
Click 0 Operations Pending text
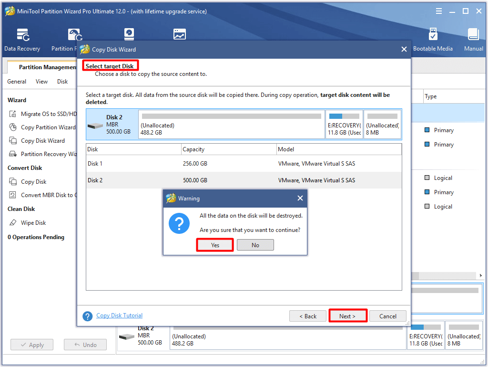coord(36,237)
